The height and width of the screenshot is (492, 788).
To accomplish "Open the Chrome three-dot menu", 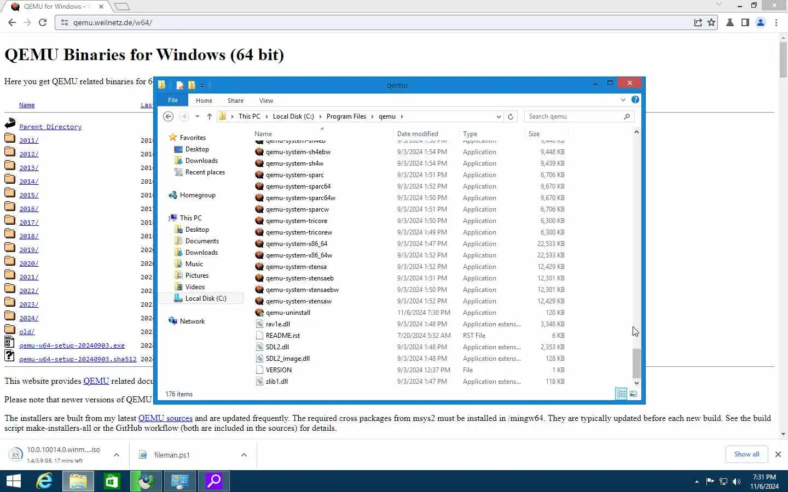I will [777, 22].
